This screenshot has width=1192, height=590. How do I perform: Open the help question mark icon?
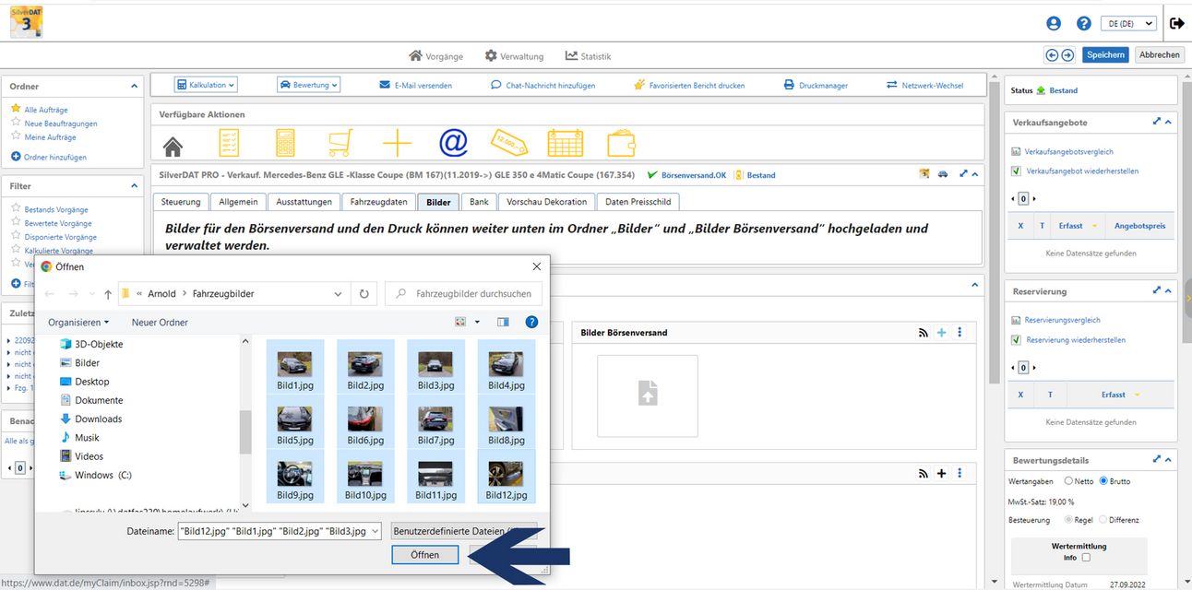1084,24
